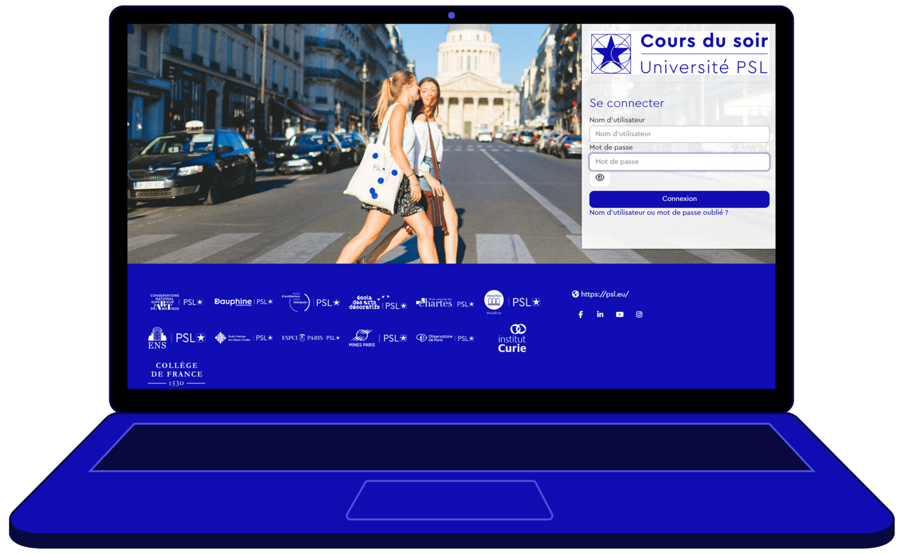Open the Instagram profile icon
This screenshot has width=904, height=554.
(x=639, y=314)
